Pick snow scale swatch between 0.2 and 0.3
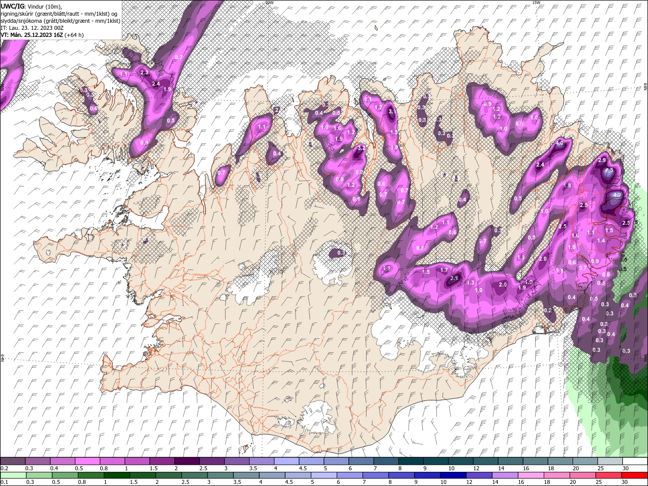This screenshot has width=648, height=486. point(13,462)
